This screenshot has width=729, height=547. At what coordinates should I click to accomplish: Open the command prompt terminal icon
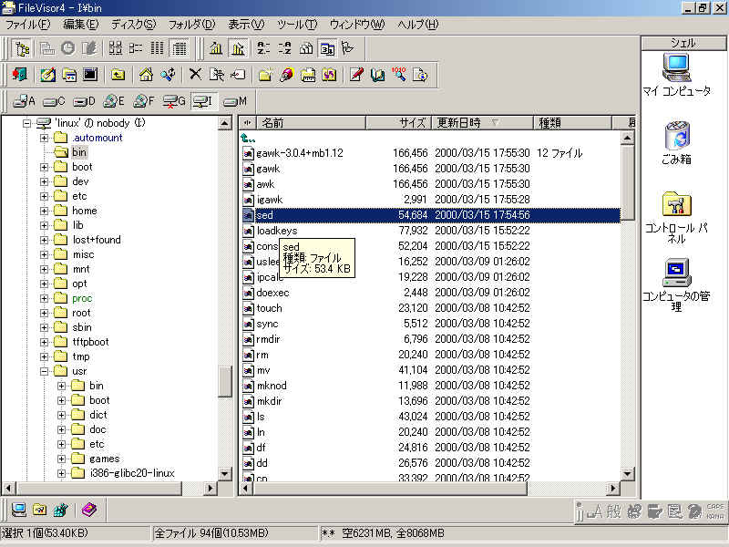[90, 75]
